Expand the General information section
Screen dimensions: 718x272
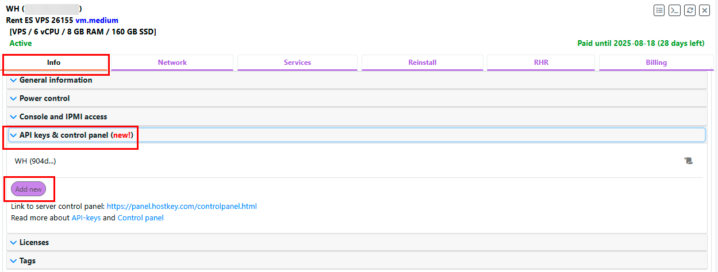[56, 80]
